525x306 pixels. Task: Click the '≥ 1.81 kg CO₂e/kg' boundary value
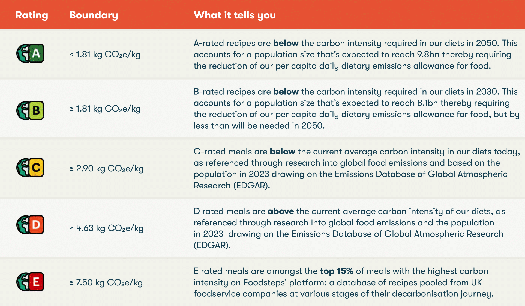105,109
